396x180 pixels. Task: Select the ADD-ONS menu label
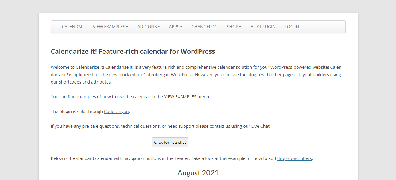point(147,27)
